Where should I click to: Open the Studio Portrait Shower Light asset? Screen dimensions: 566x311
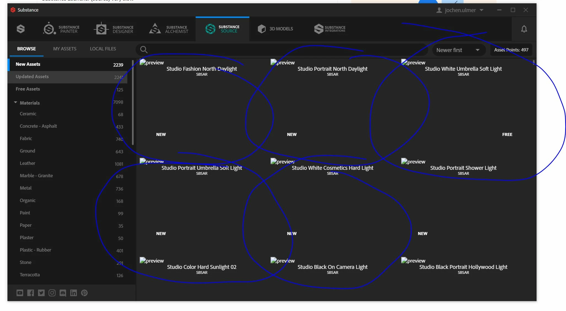coord(463,168)
